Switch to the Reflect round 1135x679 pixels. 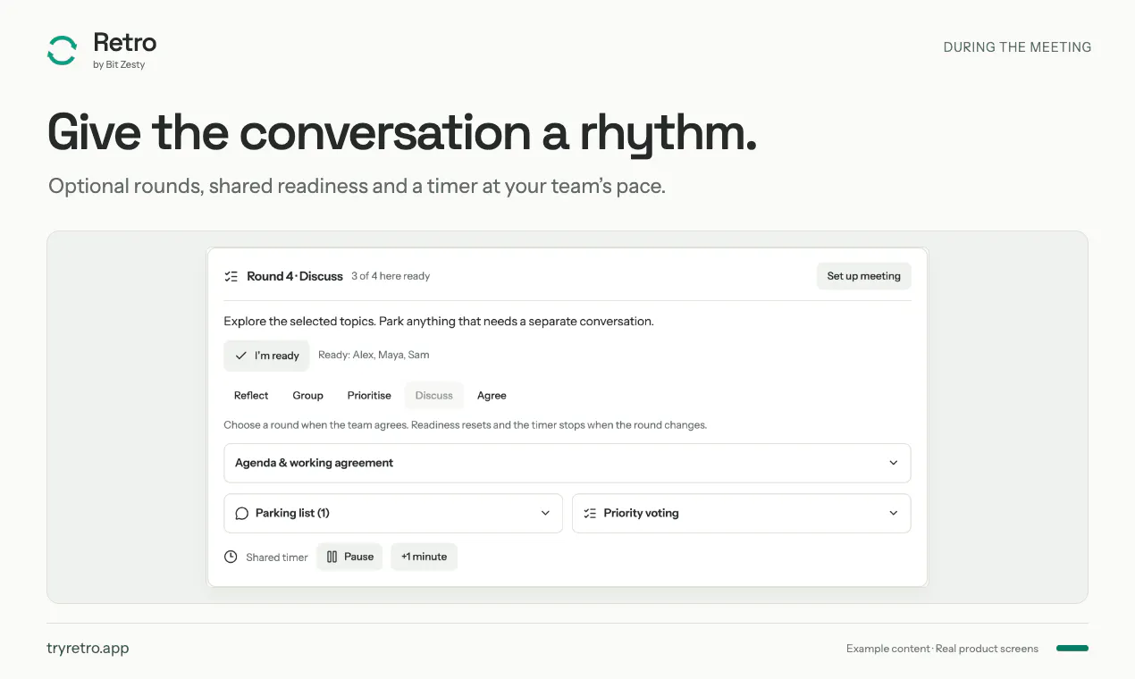(251, 396)
